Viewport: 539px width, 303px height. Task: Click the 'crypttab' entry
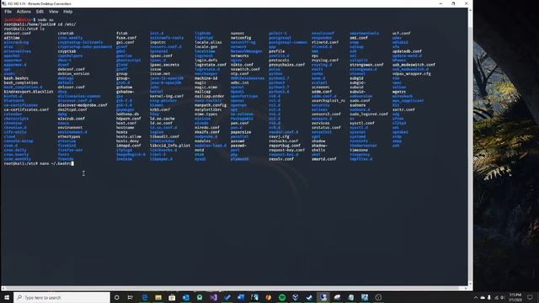pyautogui.click(x=67, y=51)
